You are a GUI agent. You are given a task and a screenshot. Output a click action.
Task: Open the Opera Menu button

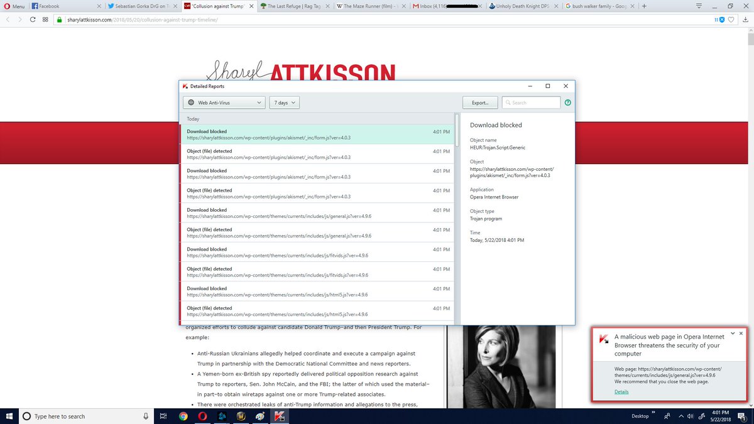[x=14, y=6]
